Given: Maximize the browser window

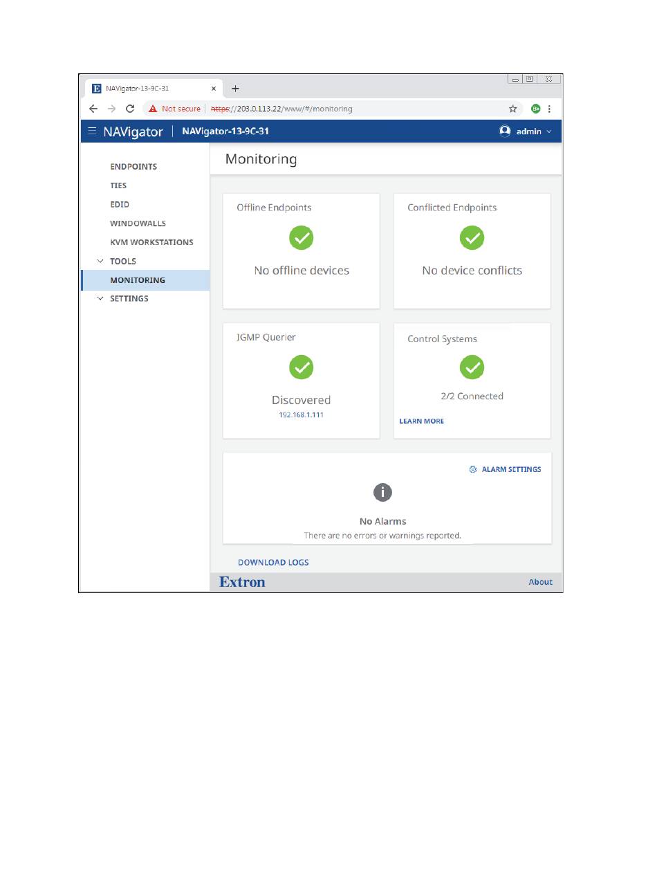Looking at the screenshot, I should click(x=530, y=80).
